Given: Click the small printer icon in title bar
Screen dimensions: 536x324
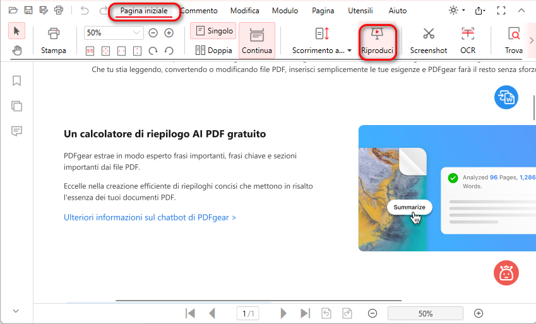Looking at the screenshot, I should 59,10.
